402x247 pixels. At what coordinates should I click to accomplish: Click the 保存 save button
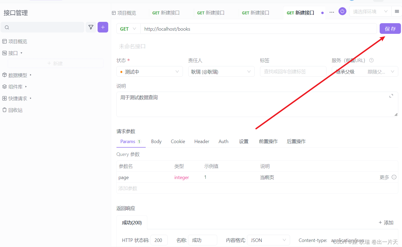point(390,29)
